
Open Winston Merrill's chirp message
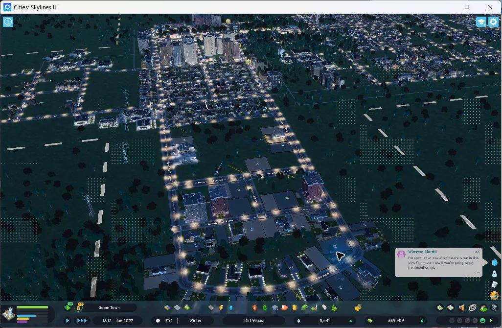(438, 262)
